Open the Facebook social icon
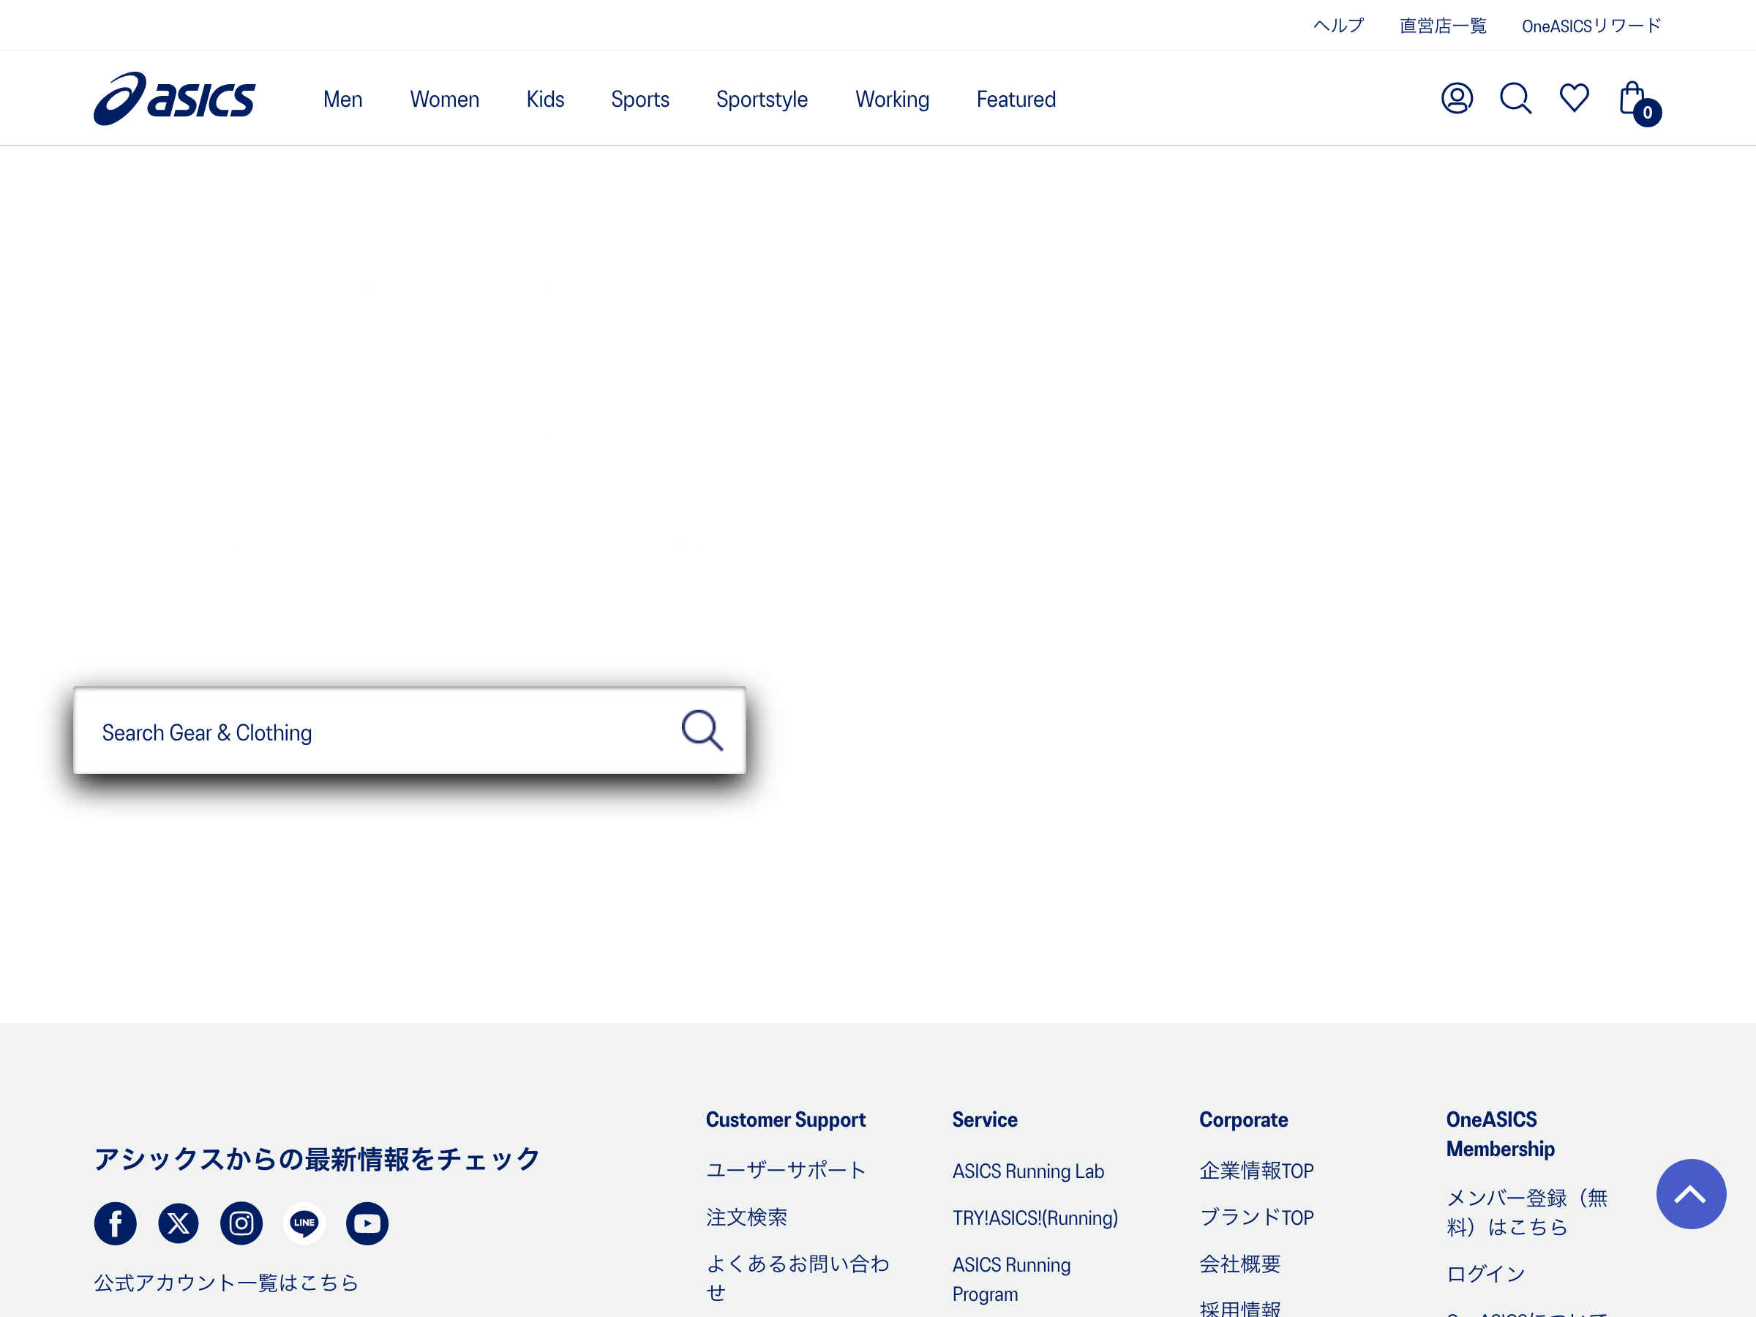The image size is (1756, 1317). click(x=115, y=1223)
